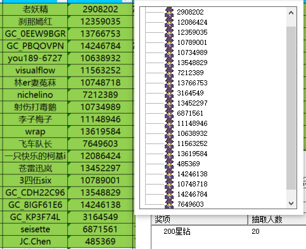Select the icon beside 10638932 in the list
This screenshot has height=249, width=306.
pos(169,133)
